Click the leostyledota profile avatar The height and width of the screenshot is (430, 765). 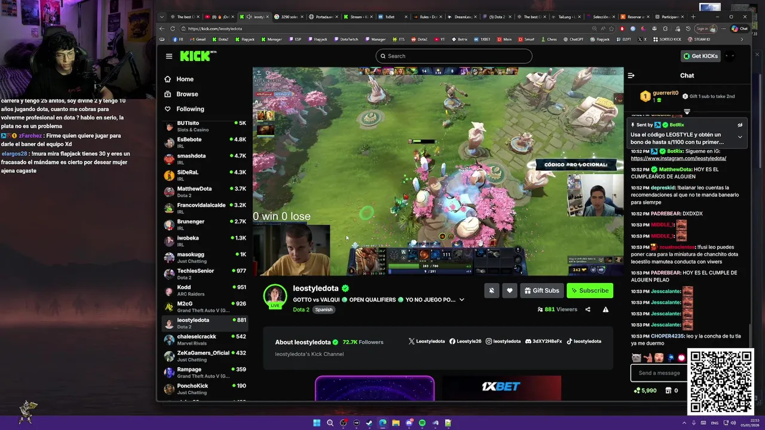coord(275,296)
